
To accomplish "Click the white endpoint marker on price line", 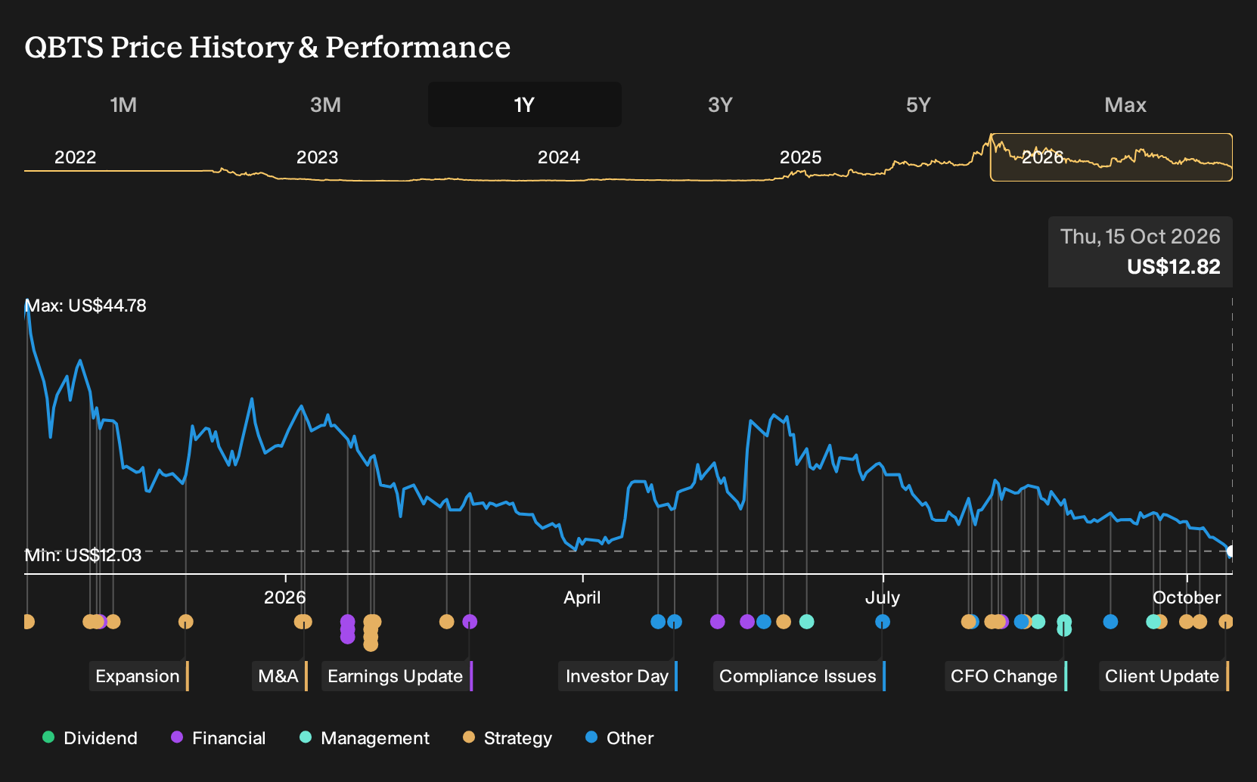I will 1231,551.
